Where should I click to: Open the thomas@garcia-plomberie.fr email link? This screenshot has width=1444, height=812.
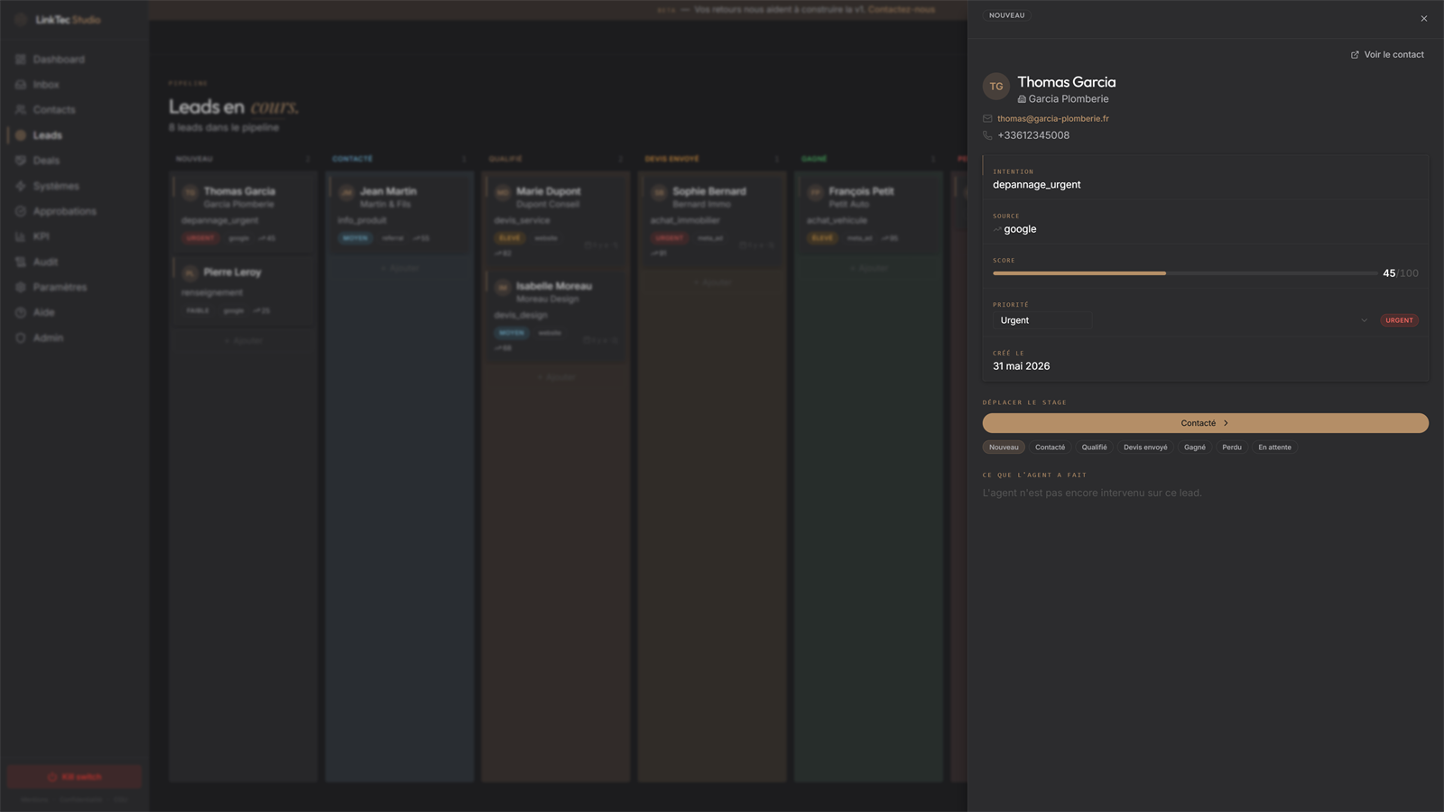coord(1053,119)
